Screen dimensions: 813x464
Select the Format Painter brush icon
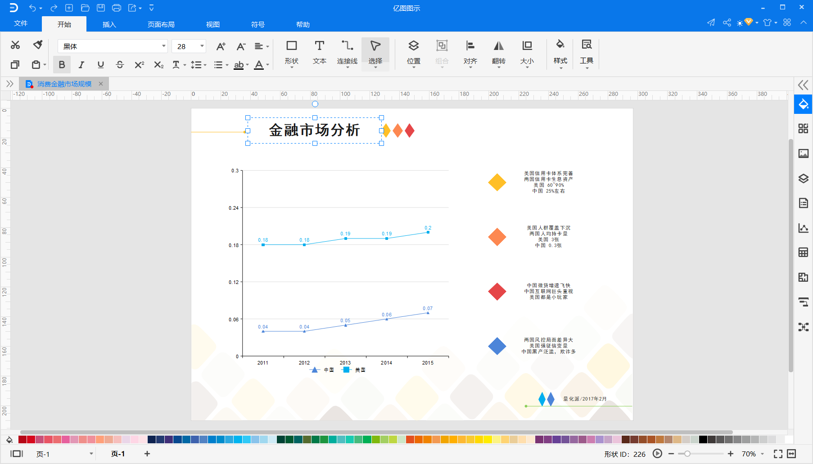(x=38, y=45)
